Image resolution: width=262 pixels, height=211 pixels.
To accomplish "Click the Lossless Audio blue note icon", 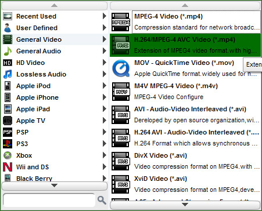I will pyautogui.click(x=8, y=74).
